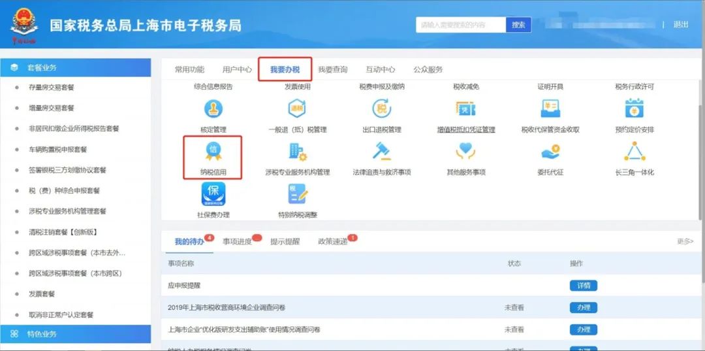Open 长三角一体化 triangle icon
This screenshot has width=705, height=351.
634,152
